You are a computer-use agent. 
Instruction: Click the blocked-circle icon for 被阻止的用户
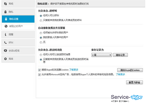click(6, 26)
